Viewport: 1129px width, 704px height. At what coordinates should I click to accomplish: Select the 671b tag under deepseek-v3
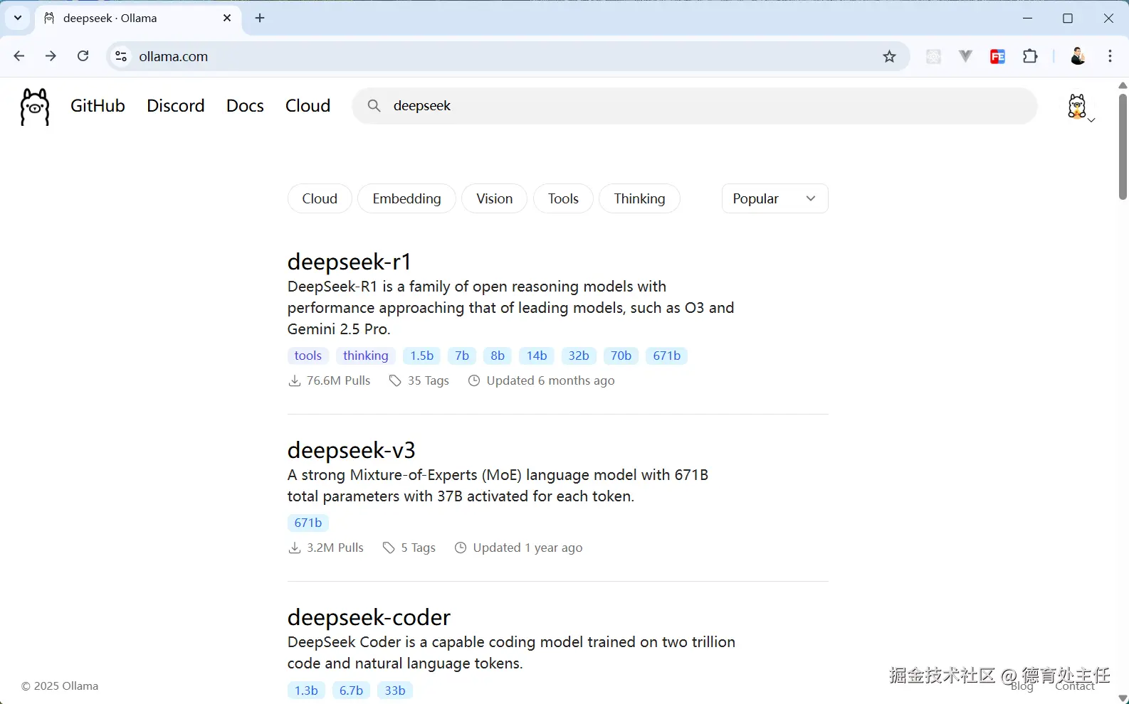pyautogui.click(x=308, y=523)
